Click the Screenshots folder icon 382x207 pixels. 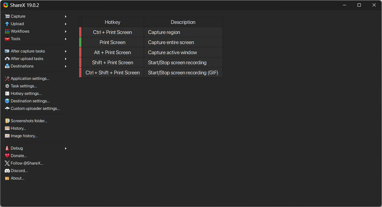7,121
